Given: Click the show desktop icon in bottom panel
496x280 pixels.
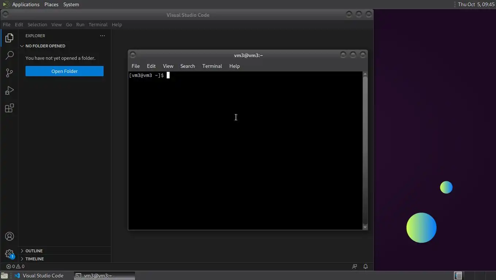Looking at the screenshot, I should [4, 276].
